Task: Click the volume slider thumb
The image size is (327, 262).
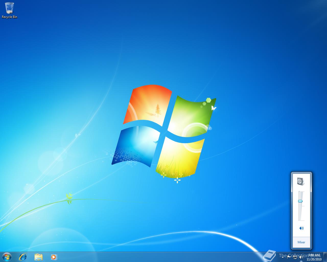Action: tap(300, 201)
